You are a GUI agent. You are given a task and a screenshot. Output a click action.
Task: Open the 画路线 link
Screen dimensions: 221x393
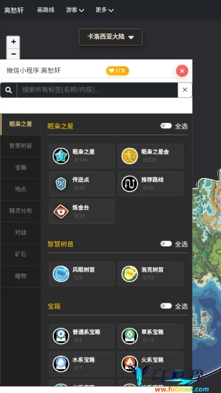(46, 10)
